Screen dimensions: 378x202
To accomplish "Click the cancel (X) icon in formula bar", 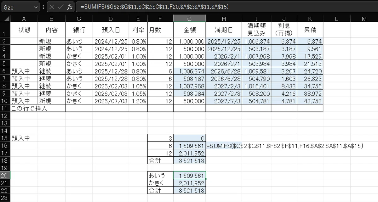I will click(x=52, y=7).
